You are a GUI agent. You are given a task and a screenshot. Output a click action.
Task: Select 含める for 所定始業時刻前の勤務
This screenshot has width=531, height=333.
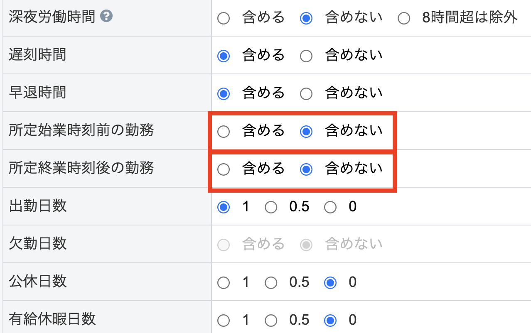224,132
